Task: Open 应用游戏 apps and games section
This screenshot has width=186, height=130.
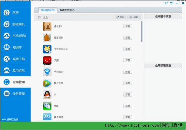Action: (15, 70)
